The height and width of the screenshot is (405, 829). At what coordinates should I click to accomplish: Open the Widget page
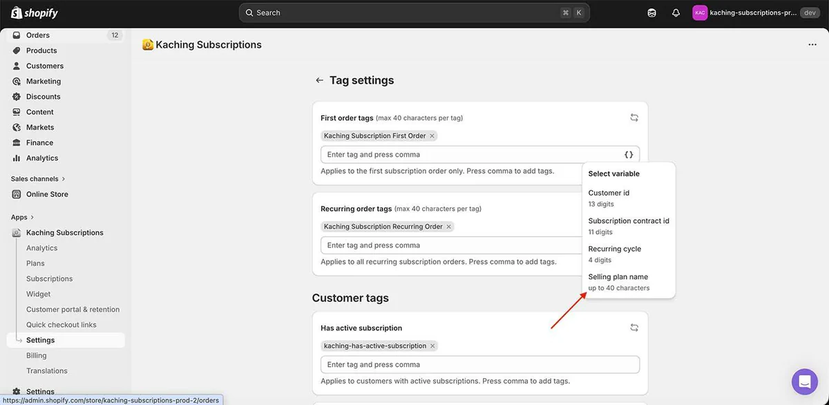[x=38, y=294]
